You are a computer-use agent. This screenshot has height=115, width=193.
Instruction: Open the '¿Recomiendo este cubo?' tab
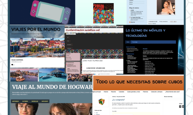pyautogui.click(x=172, y=92)
